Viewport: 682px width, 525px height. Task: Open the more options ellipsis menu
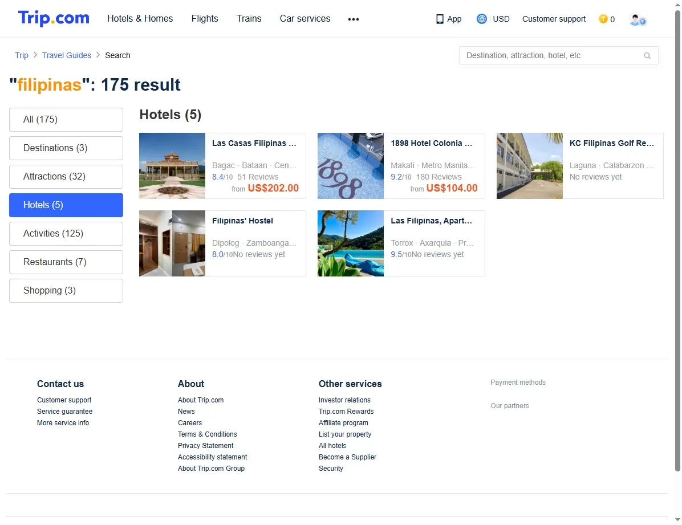tap(354, 19)
